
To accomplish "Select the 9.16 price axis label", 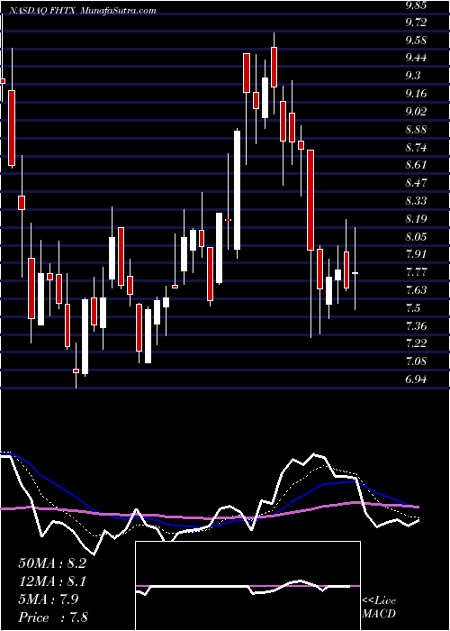I will [x=415, y=94].
